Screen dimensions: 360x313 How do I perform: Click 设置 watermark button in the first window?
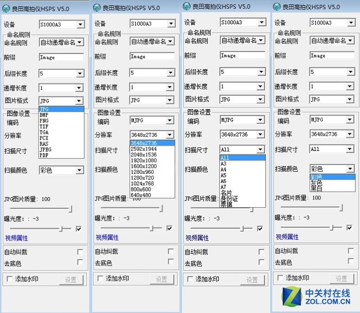(71, 280)
